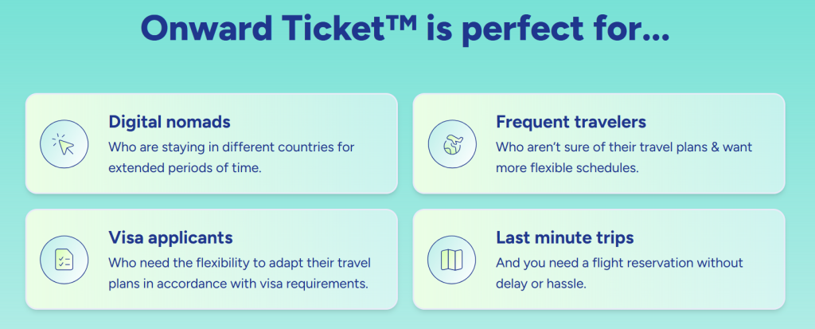Click the phrase "delay or hassle."
This screenshot has width=815, height=329.
coord(540,283)
